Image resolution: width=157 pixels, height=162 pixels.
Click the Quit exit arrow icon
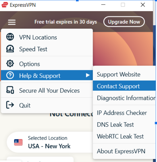coord(10,105)
